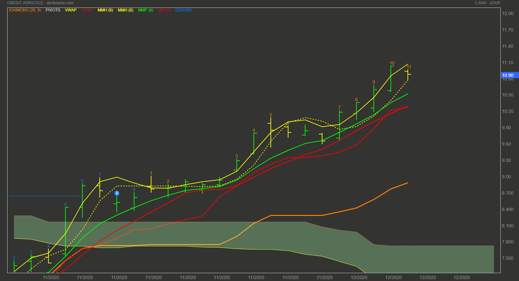Click the orange DeMark count 11 marker
The width and height of the screenshot is (519, 281).
click(408, 67)
